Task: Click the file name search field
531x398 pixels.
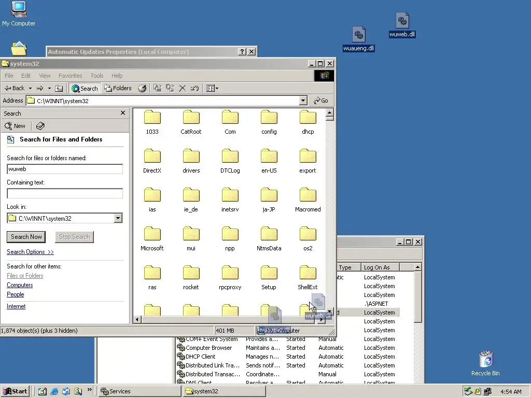Action: (65, 169)
